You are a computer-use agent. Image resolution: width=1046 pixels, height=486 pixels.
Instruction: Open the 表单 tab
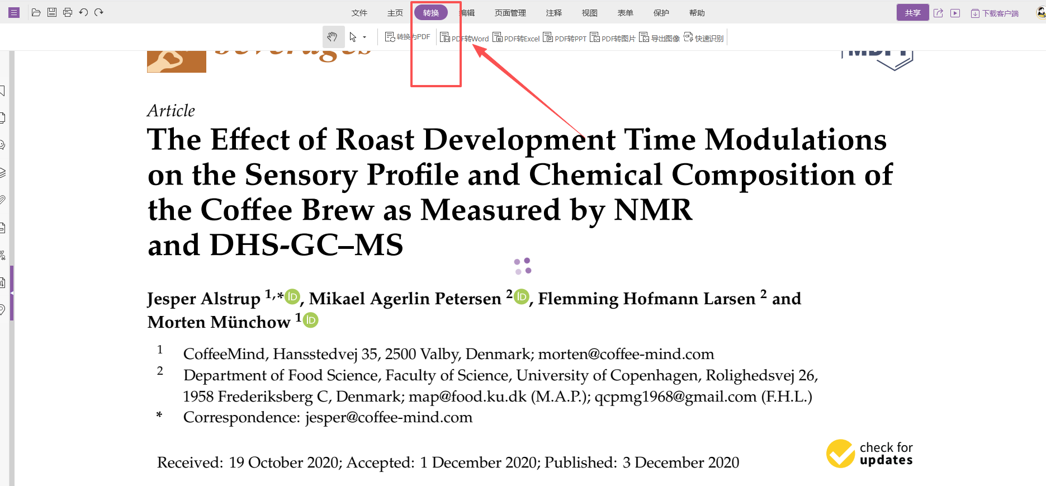click(x=626, y=13)
